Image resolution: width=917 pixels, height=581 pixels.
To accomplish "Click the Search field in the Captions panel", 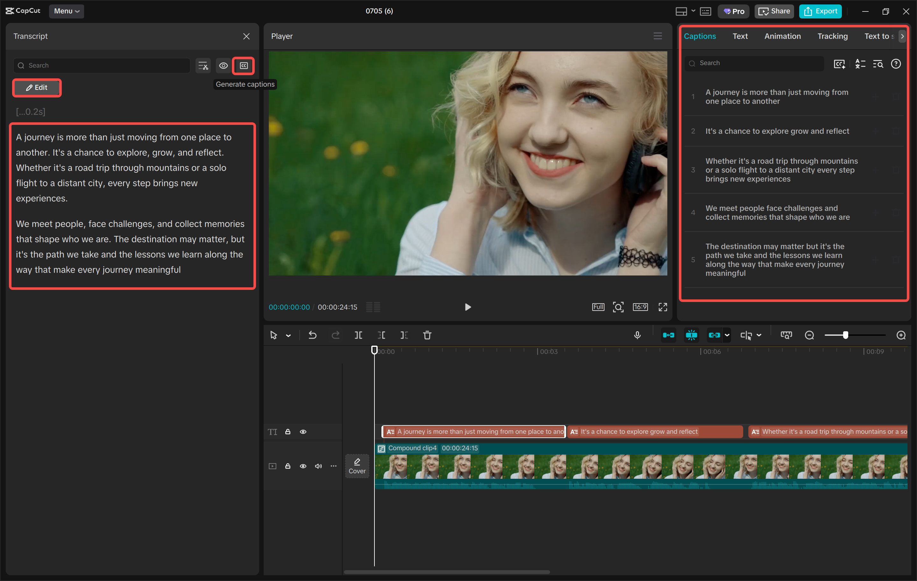I will tap(753, 63).
